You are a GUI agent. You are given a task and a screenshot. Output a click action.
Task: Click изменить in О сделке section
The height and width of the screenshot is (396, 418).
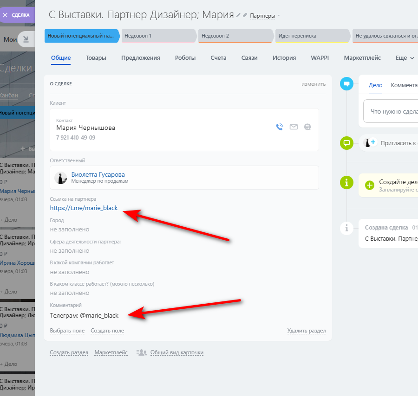(x=313, y=84)
